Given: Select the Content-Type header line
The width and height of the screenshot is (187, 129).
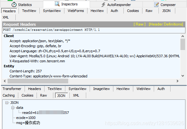Looking at the screenshot, I should [x=48, y=76].
